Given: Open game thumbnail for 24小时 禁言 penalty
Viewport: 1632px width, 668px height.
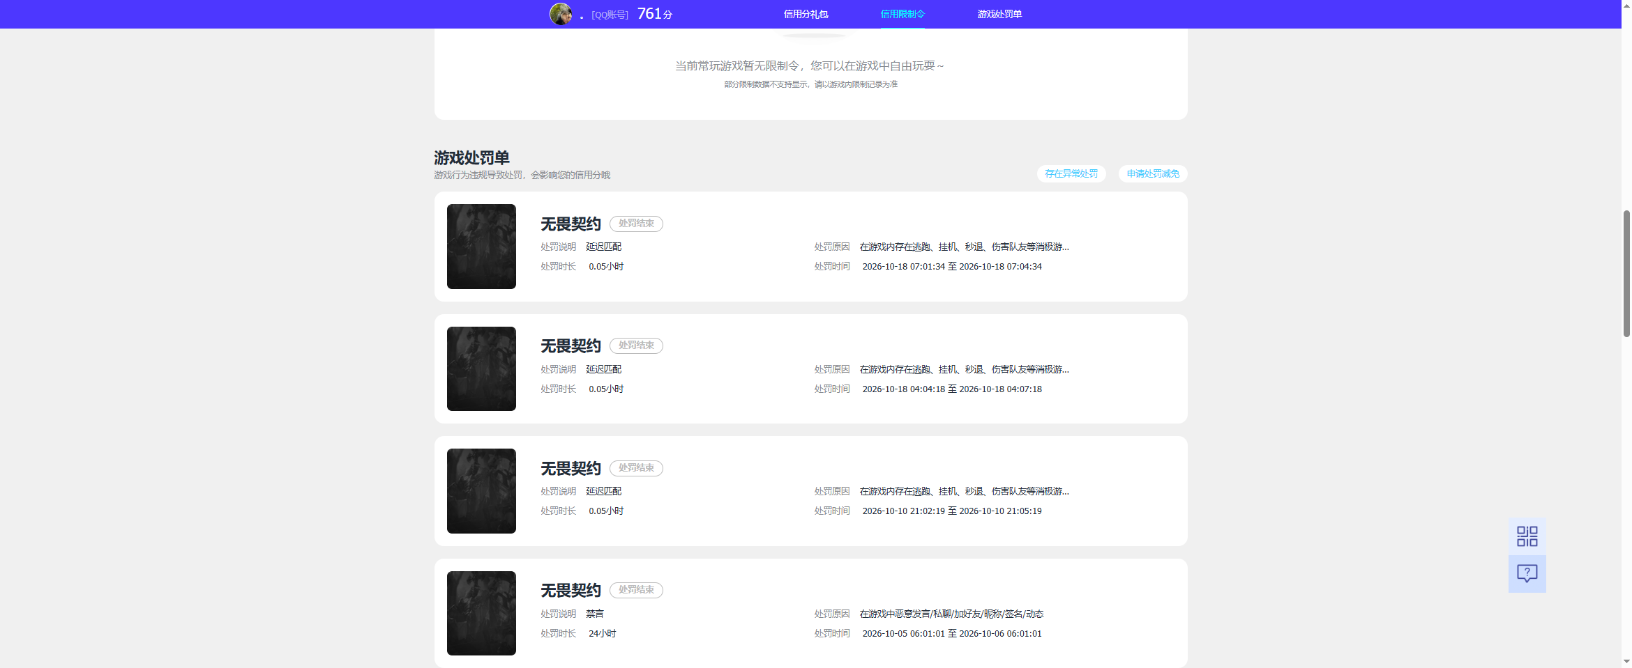Looking at the screenshot, I should pos(481,613).
